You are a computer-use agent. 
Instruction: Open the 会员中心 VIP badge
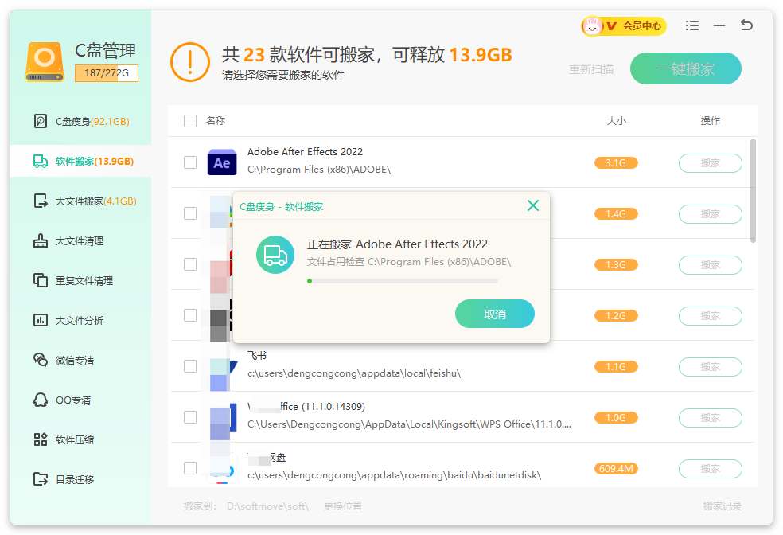pyautogui.click(x=624, y=26)
